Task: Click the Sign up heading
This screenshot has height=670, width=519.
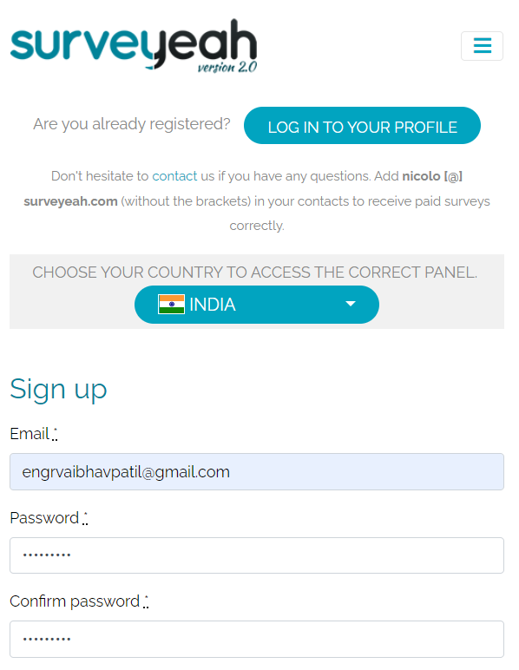Action: click(x=58, y=390)
